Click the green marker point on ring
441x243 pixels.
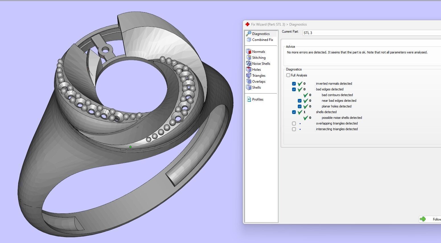coord(130,147)
